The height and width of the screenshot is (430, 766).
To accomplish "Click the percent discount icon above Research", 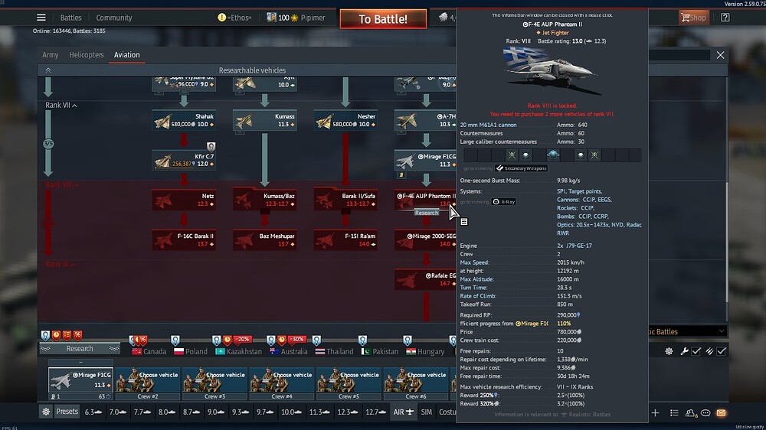I will tap(77, 335).
